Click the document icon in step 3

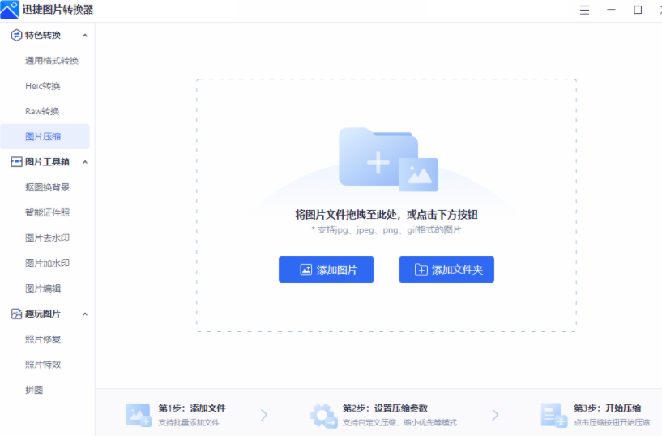pyautogui.click(x=553, y=415)
